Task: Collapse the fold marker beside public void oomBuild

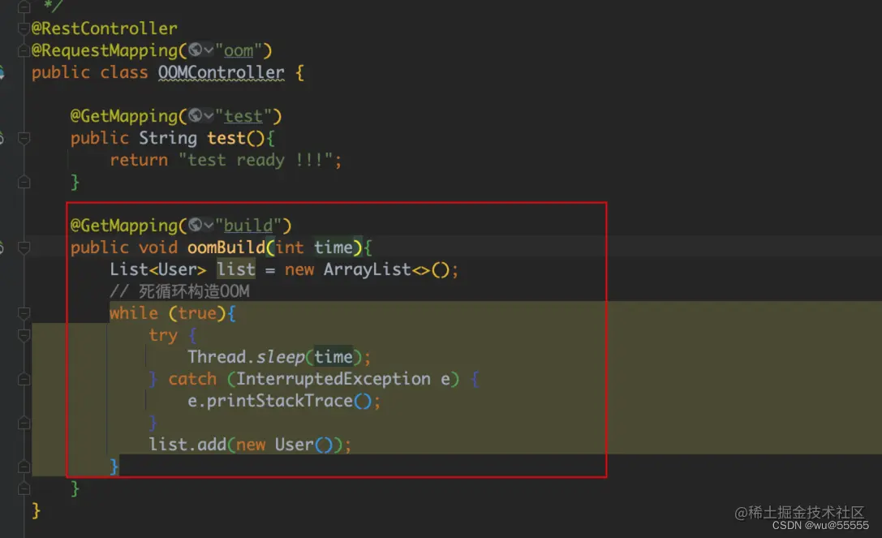Action: tap(24, 247)
